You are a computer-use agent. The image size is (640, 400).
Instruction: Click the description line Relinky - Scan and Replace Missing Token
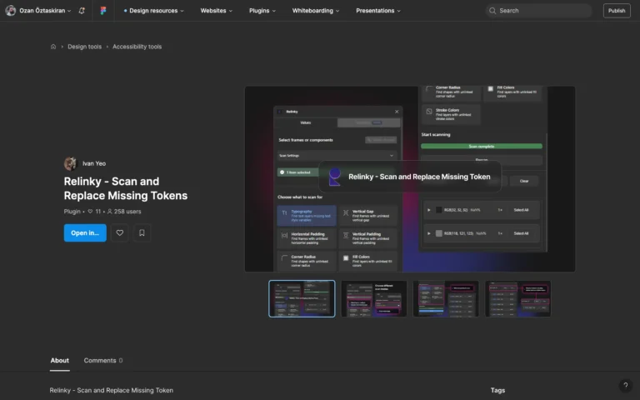tap(112, 390)
